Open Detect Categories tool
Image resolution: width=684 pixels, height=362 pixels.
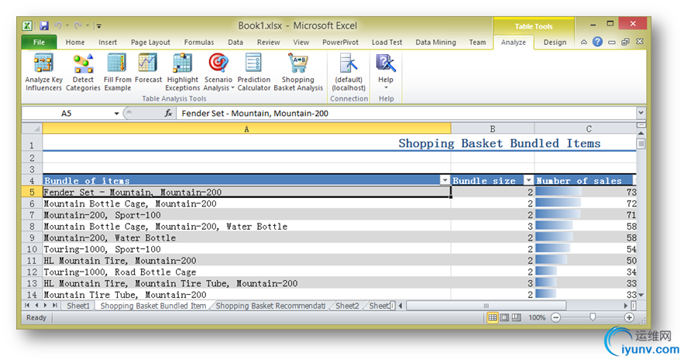coord(83,72)
